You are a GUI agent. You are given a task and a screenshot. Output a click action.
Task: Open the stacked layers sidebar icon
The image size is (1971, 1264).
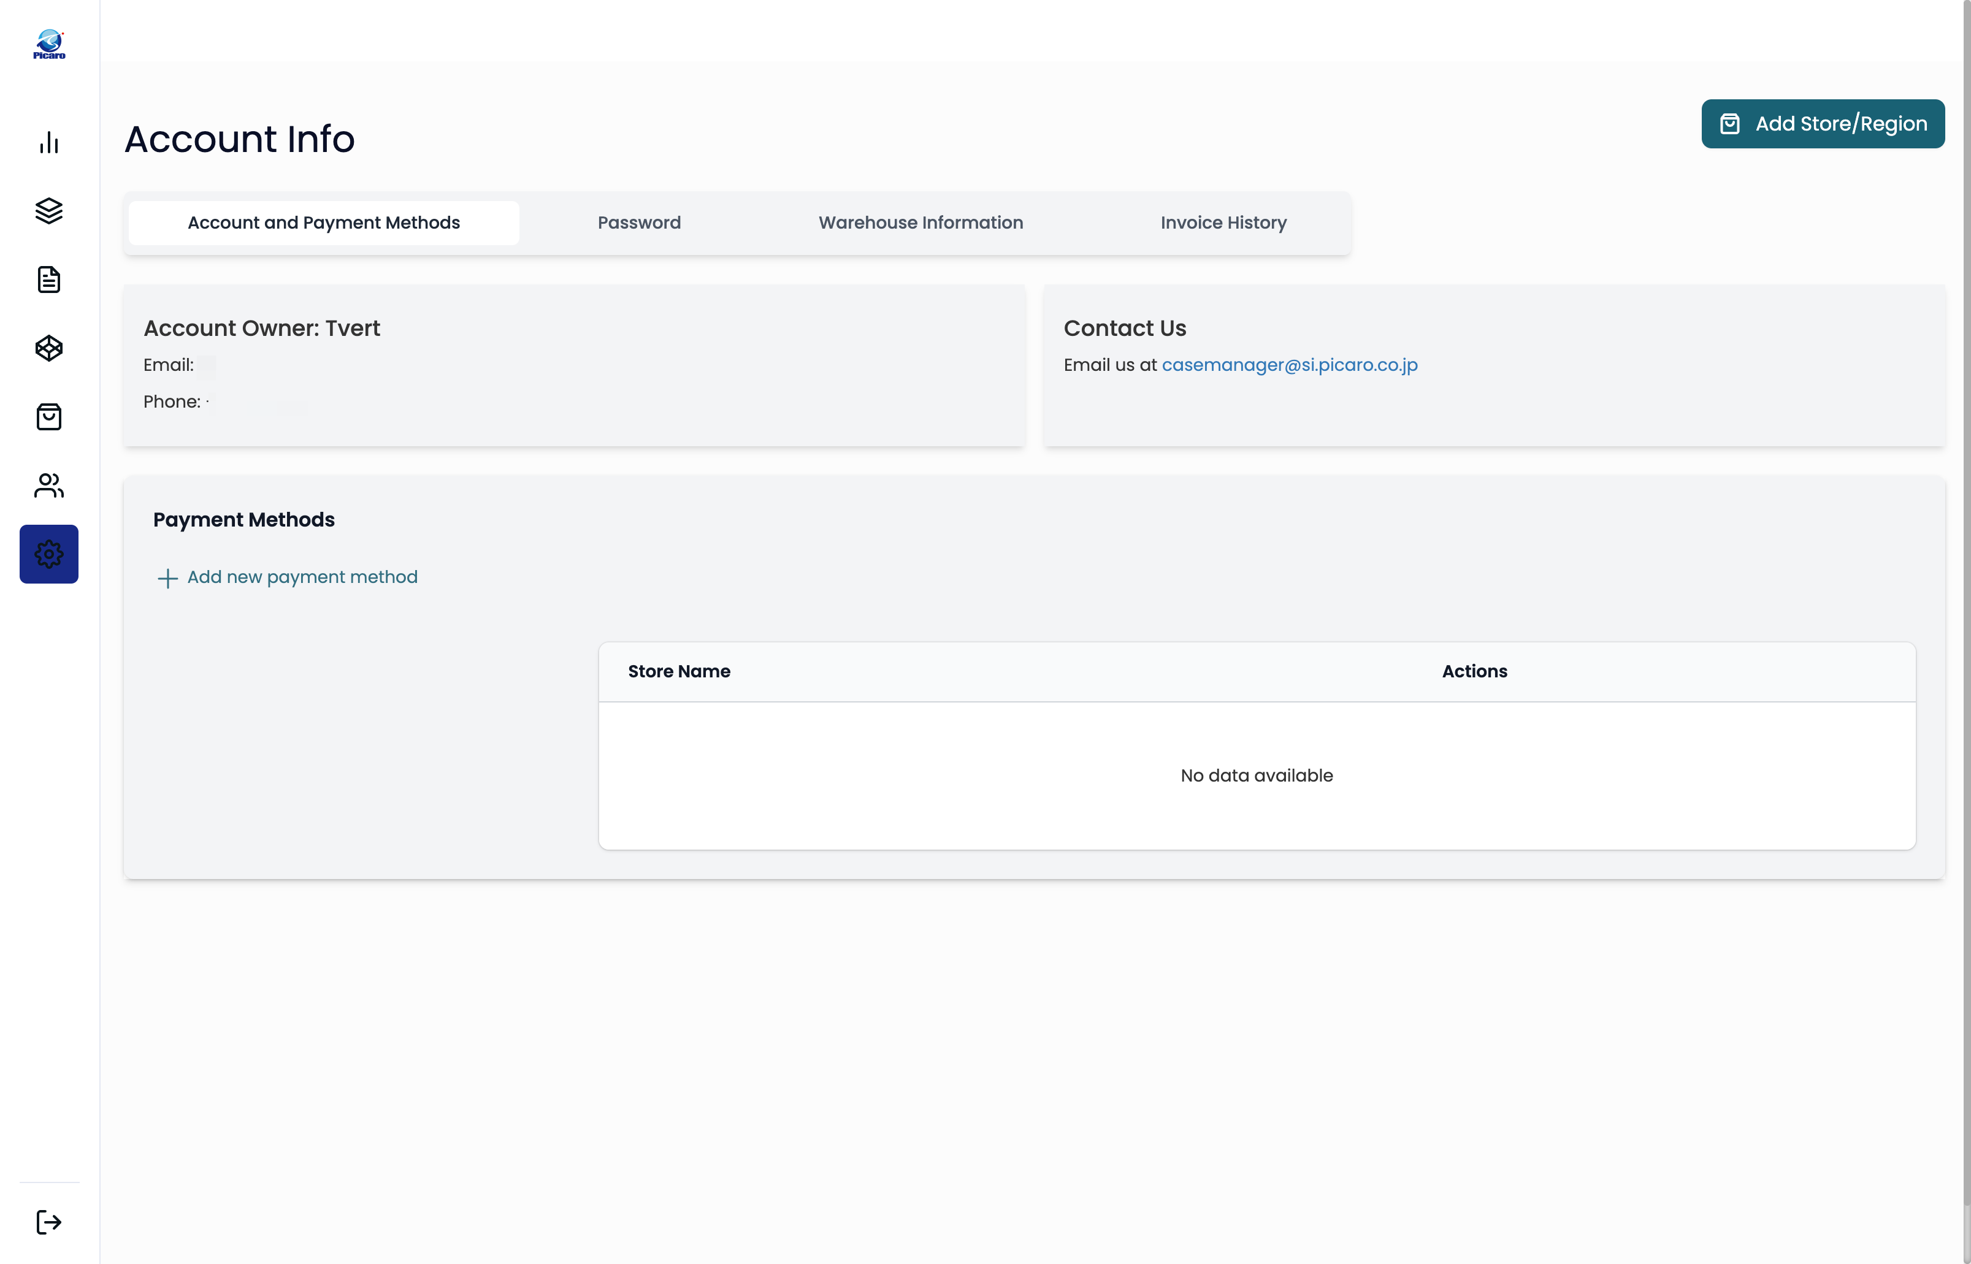pos(49,211)
